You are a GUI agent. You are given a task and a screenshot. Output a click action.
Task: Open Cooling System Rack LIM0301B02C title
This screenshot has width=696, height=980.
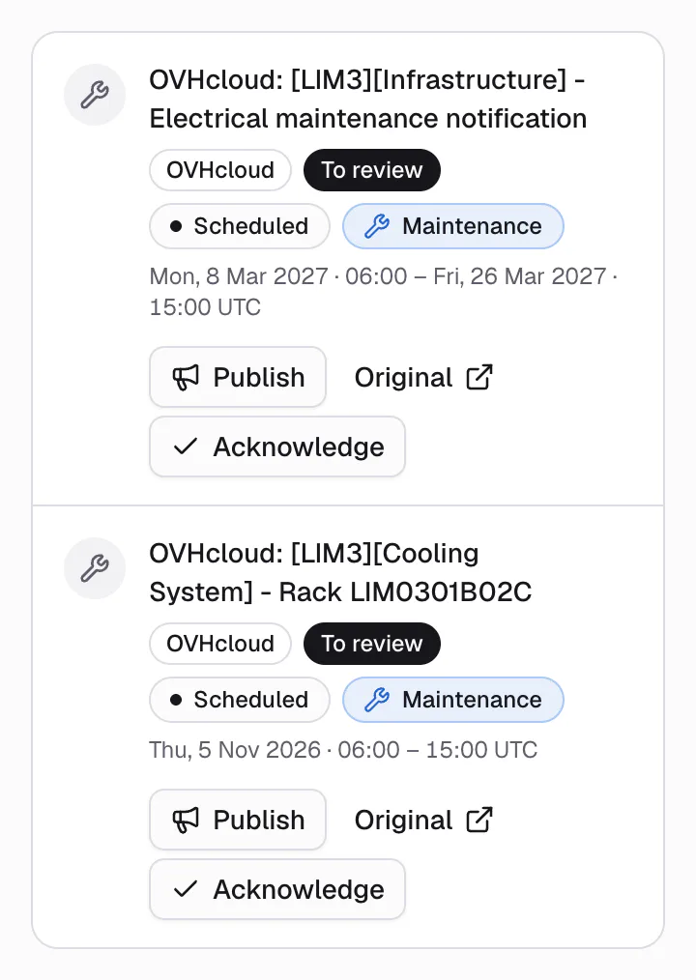(340, 572)
